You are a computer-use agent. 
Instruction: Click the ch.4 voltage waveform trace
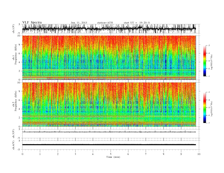coord(109,145)
